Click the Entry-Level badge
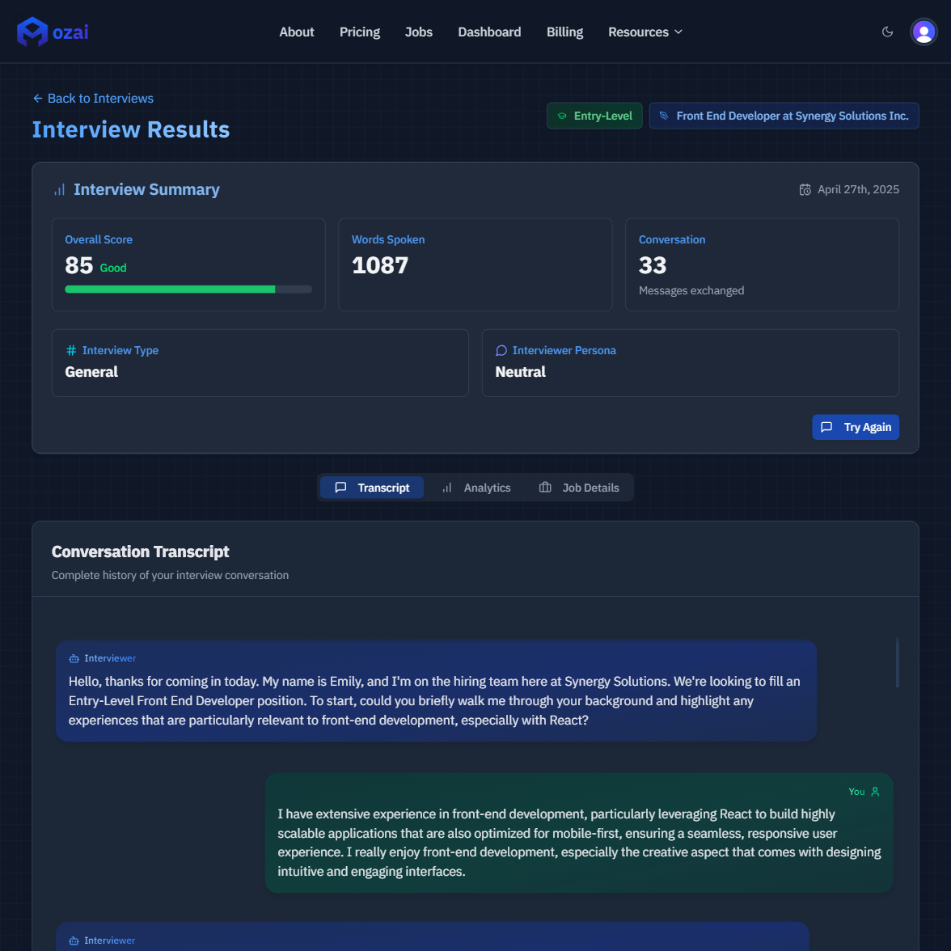The height and width of the screenshot is (951, 951). 594,116
